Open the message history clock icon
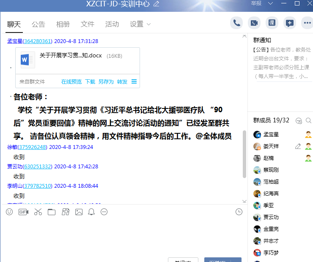The height and width of the screenshot is (262, 313). (239, 212)
